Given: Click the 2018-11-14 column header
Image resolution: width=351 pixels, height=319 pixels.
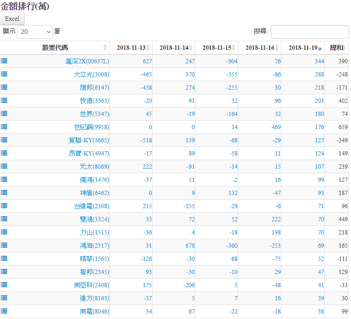Looking at the screenshot, I should point(174,48).
